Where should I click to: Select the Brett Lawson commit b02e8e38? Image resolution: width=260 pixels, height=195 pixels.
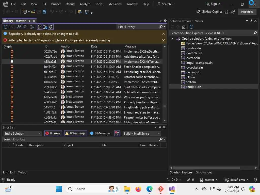(82, 97)
